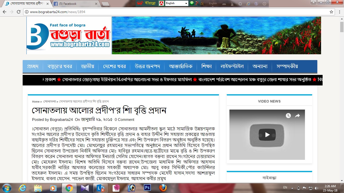This screenshot has height=193, width=344.
Task: Open a new browser tab
Action: (x=106, y=4)
